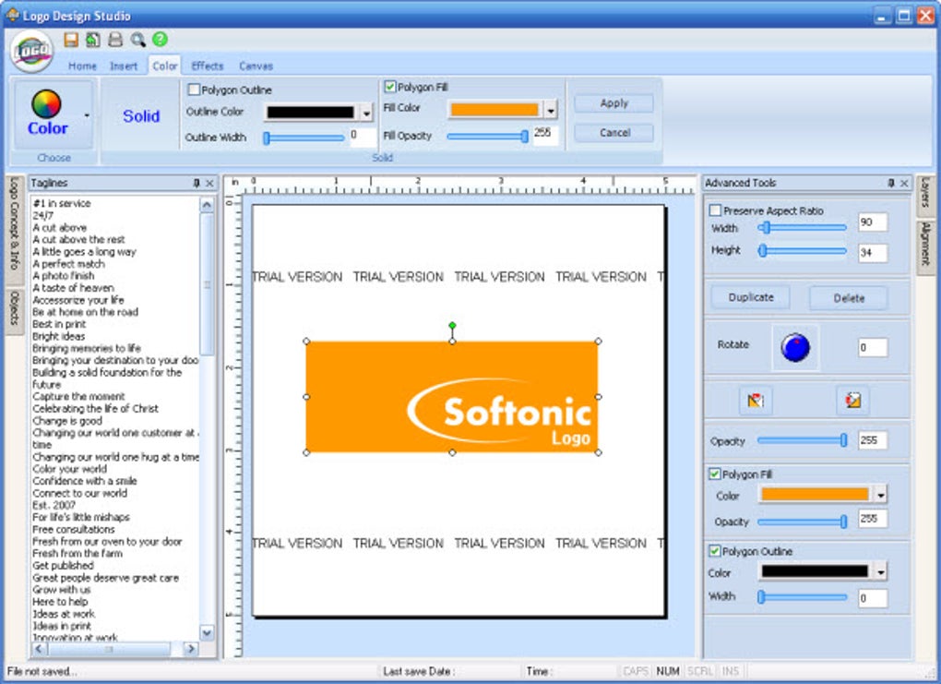Image resolution: width=941 pixels, height=684 pixels.
Task: Click the Cancel button
Action: [613, 133]
